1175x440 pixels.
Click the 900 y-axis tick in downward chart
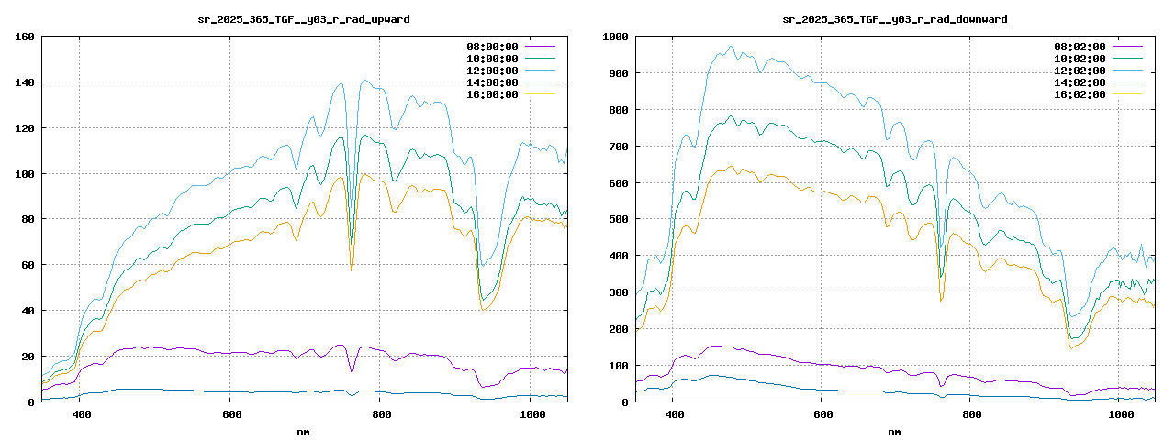tap(615, 73)
